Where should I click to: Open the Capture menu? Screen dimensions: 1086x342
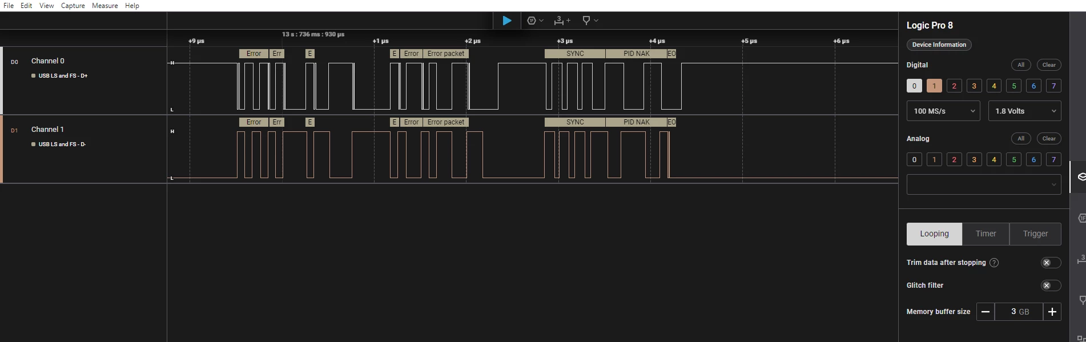click(x=73, y=6)
